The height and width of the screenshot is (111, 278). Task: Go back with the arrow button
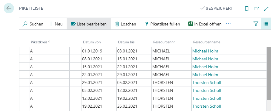click(9, 8)
